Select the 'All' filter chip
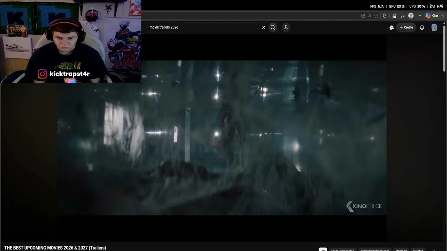This screenshot has height=251, width=447. [x=323, y=250]
